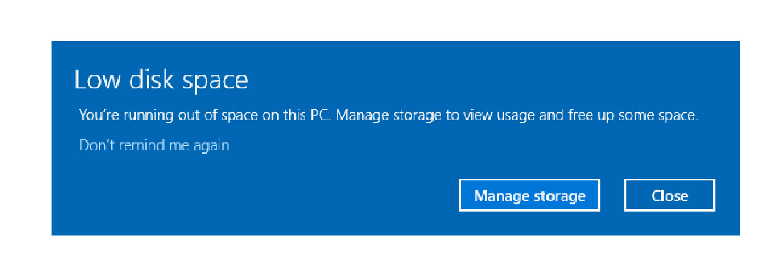Click the Manage storage button
Image resolution: width=781 pixels, height=275 pixels.
pos(530,195)
